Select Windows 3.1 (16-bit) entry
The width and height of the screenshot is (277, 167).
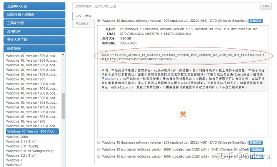point(21,141)
